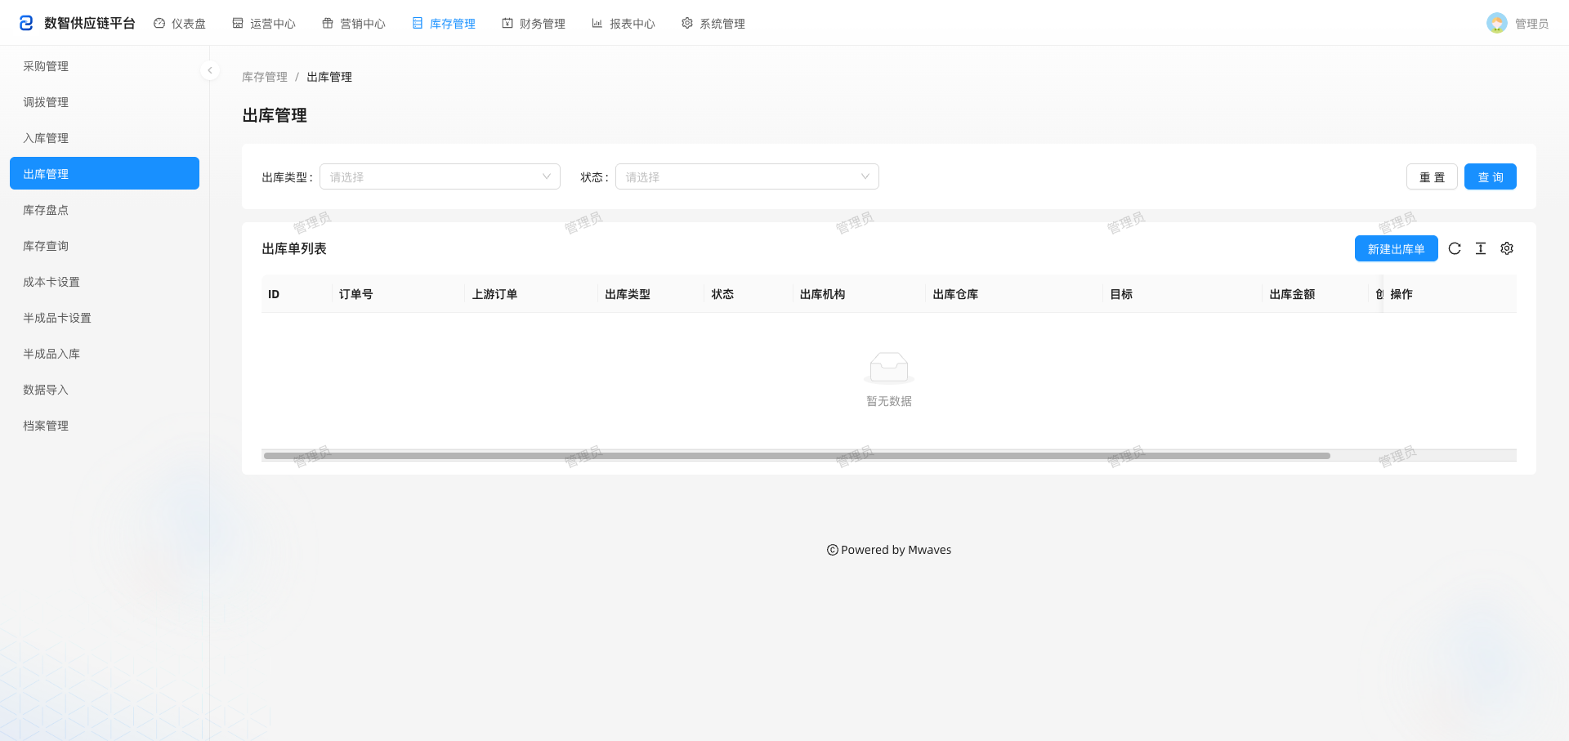Open the 财务管理 menu

click(534, 24)
